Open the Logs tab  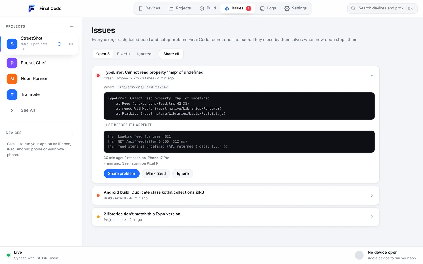(x=268, y=8)
